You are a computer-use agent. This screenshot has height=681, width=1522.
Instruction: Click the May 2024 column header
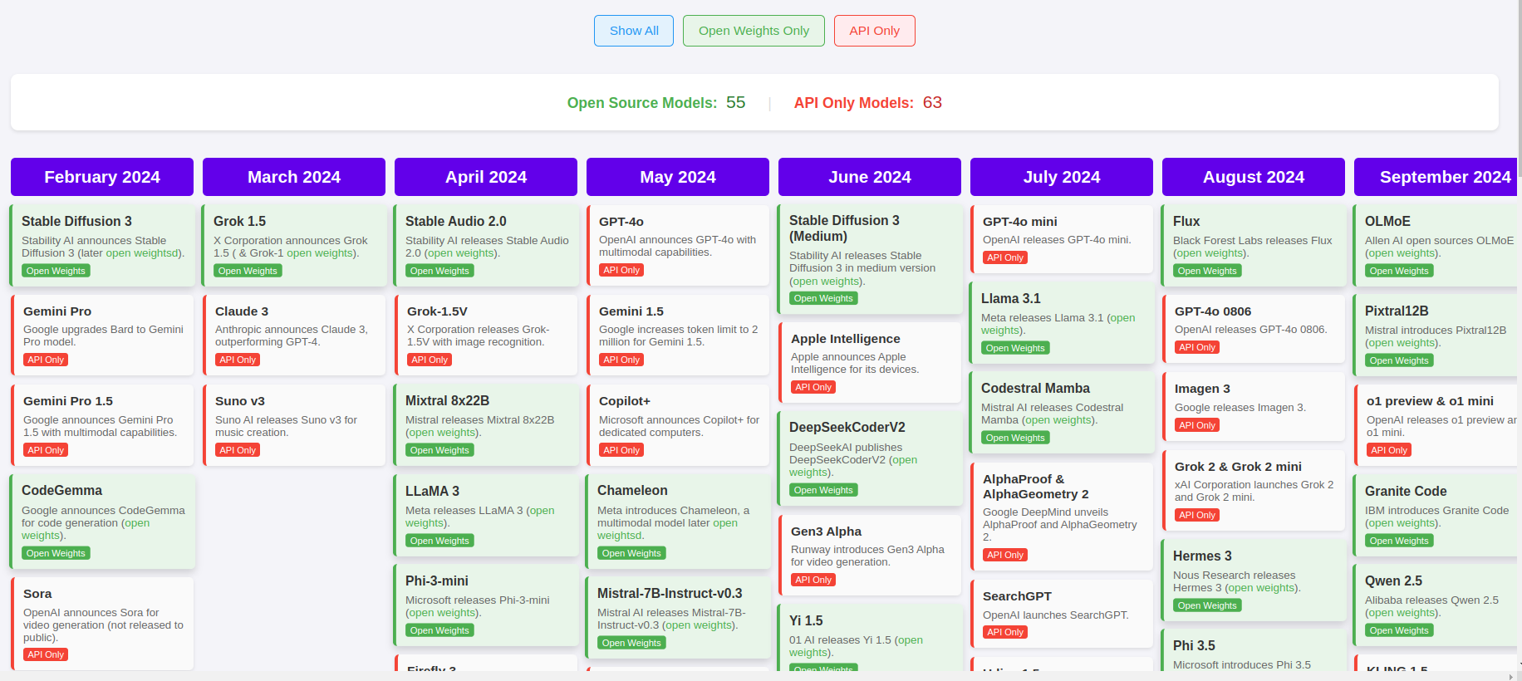pyautogui.click(x=678, y=177)
